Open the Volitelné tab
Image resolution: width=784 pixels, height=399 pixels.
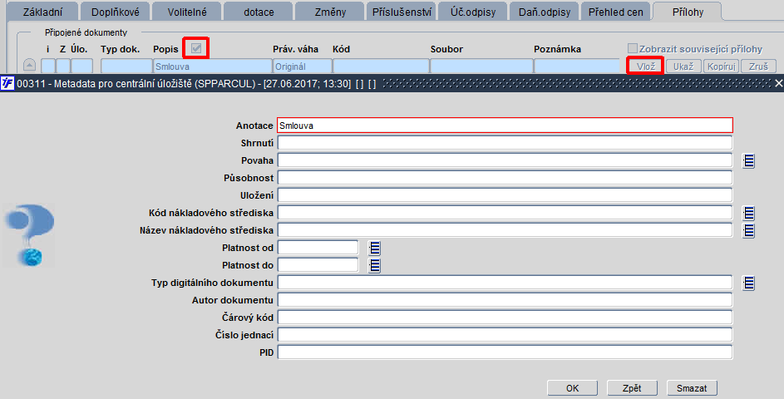tap(187, 12)
